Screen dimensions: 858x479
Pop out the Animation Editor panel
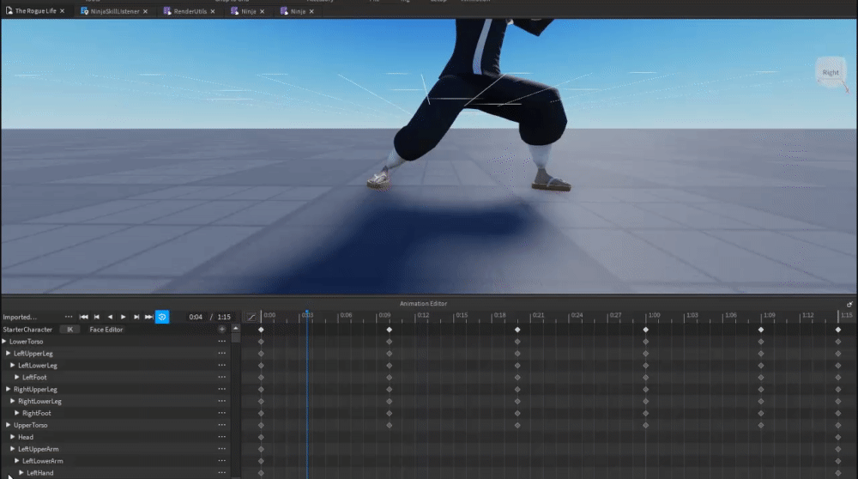(x=849, y=304)
